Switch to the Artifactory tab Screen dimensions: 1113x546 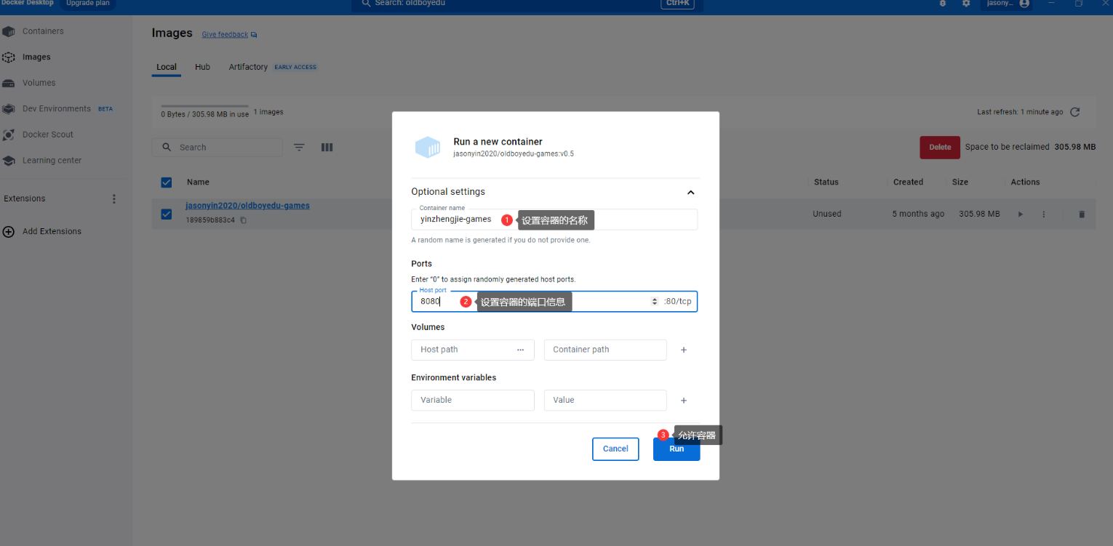[x=248, y=67]
